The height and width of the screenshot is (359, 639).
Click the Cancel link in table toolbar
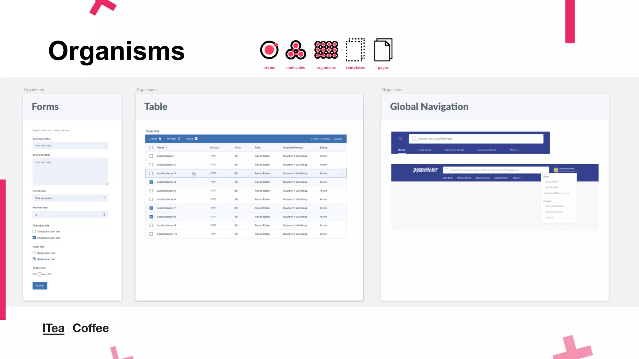click(x=338, y=139)
